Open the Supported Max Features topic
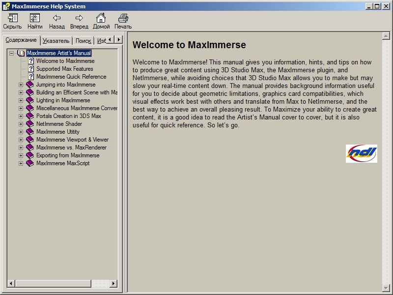The image size is (393, 295). (65, 69)
